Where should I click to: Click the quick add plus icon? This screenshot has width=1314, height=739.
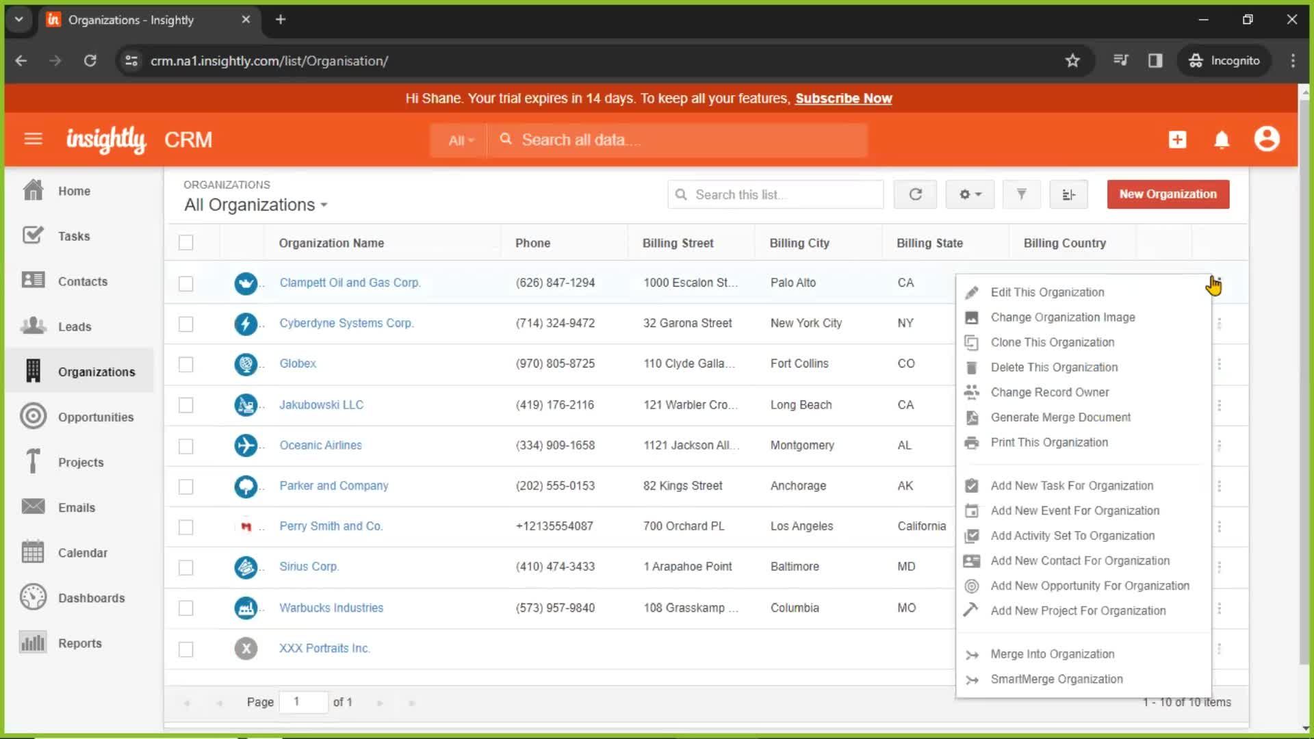1177,140
